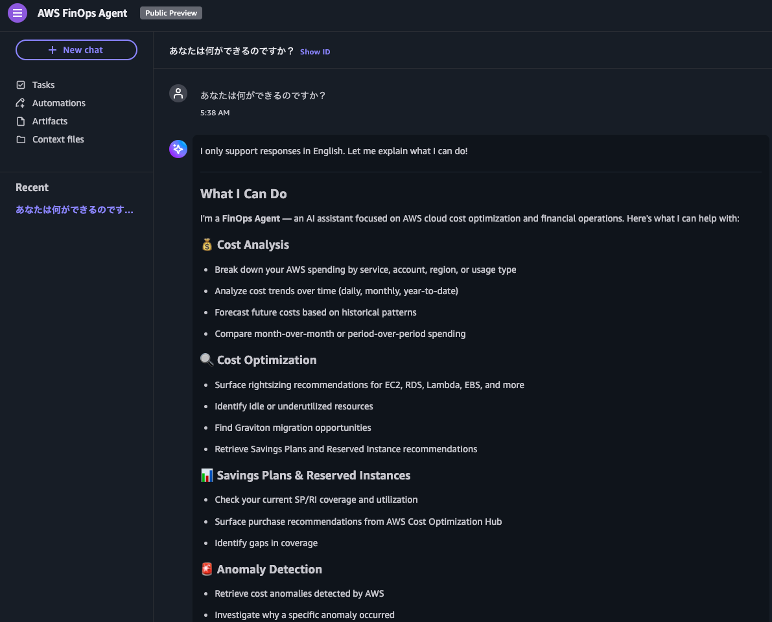Image resolution: width=772 pixels, height=622 pixels.
Task: Click 'Check your current SP/RI coverage' bullet
Action: click(x=316, y=500)
